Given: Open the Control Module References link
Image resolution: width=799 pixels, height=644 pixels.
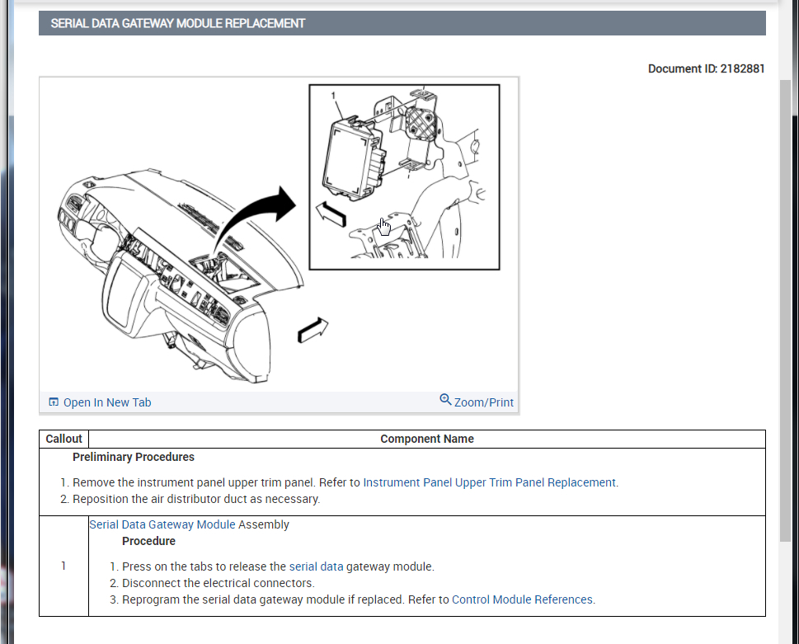Looking at the screenshot, I should (x=522, y=599).
